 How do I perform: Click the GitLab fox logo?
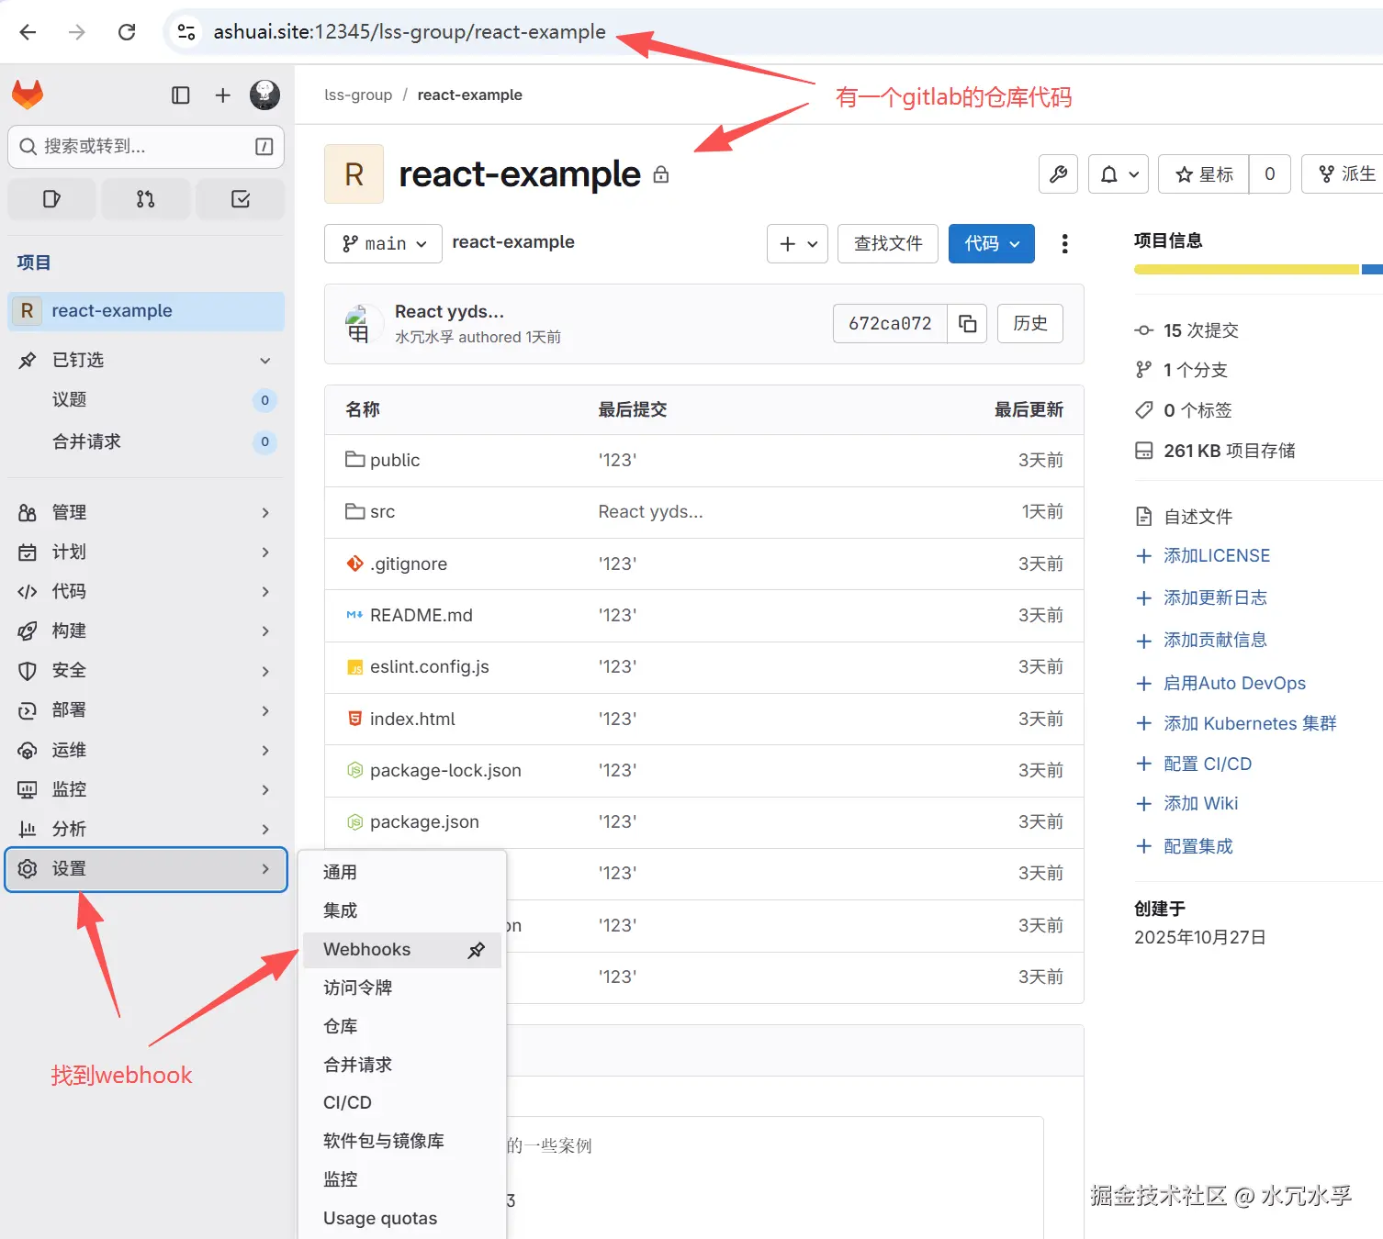pos(28,95)
